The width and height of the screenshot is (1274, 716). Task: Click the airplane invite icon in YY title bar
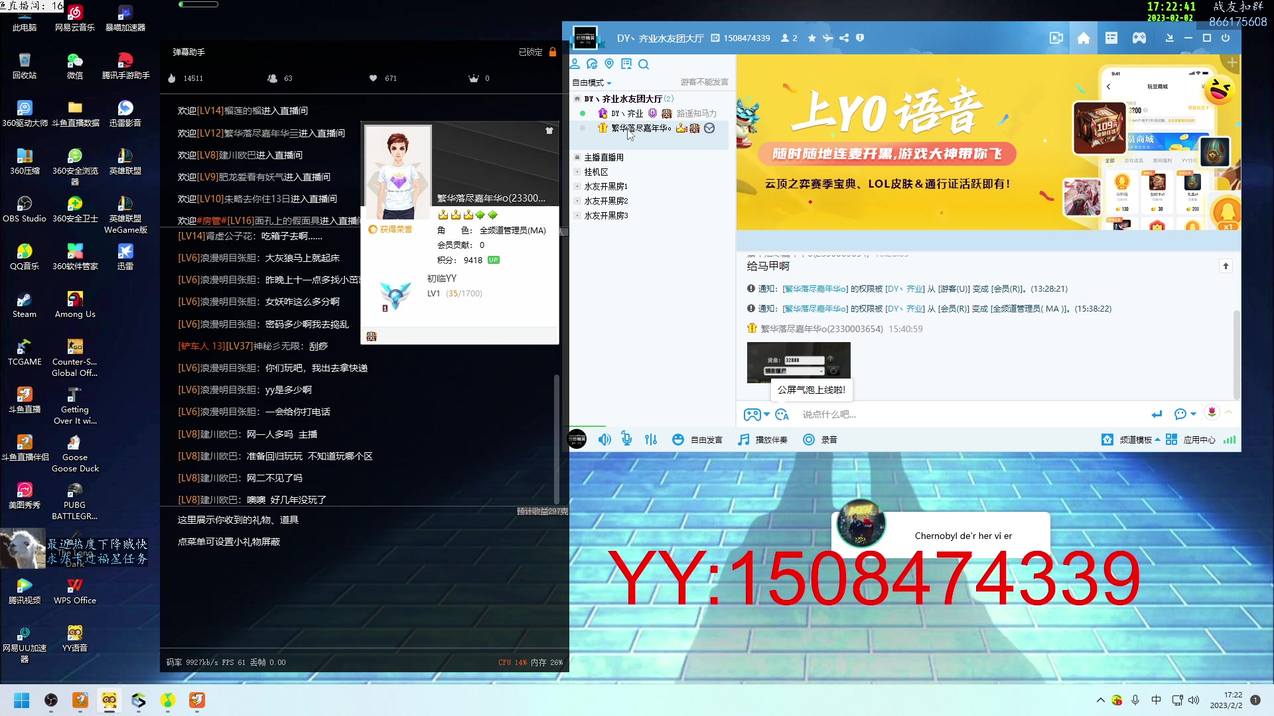tap(828, 38)
